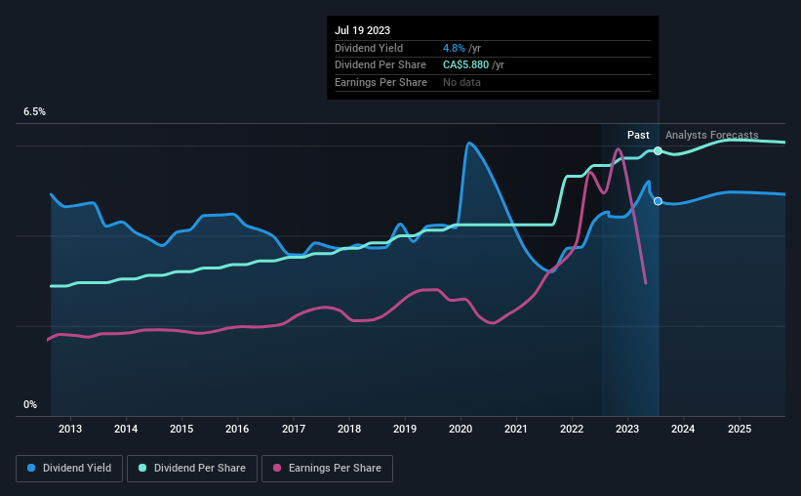
Task: Click the 0% y-axis label
Action: click(30, 404)
